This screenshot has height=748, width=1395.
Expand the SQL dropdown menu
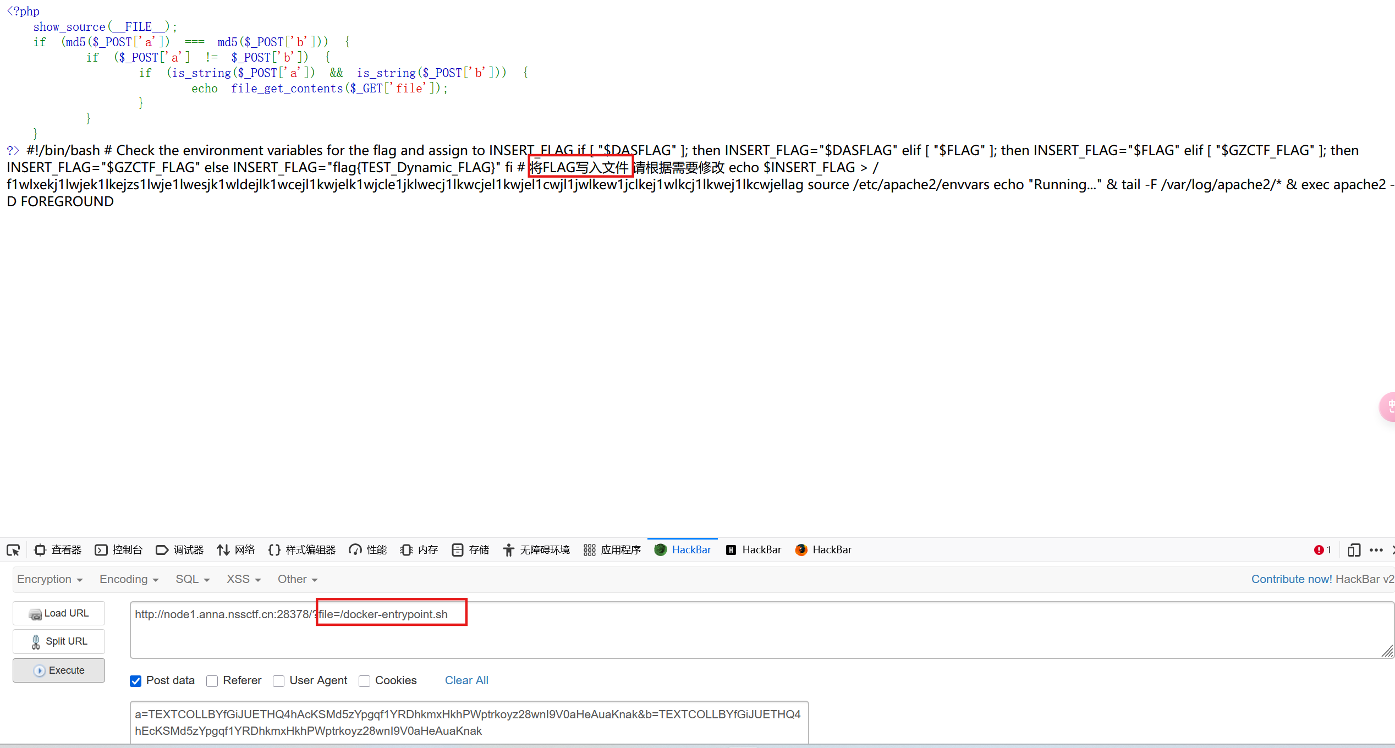pyautogui.click(x=193, y=579)
